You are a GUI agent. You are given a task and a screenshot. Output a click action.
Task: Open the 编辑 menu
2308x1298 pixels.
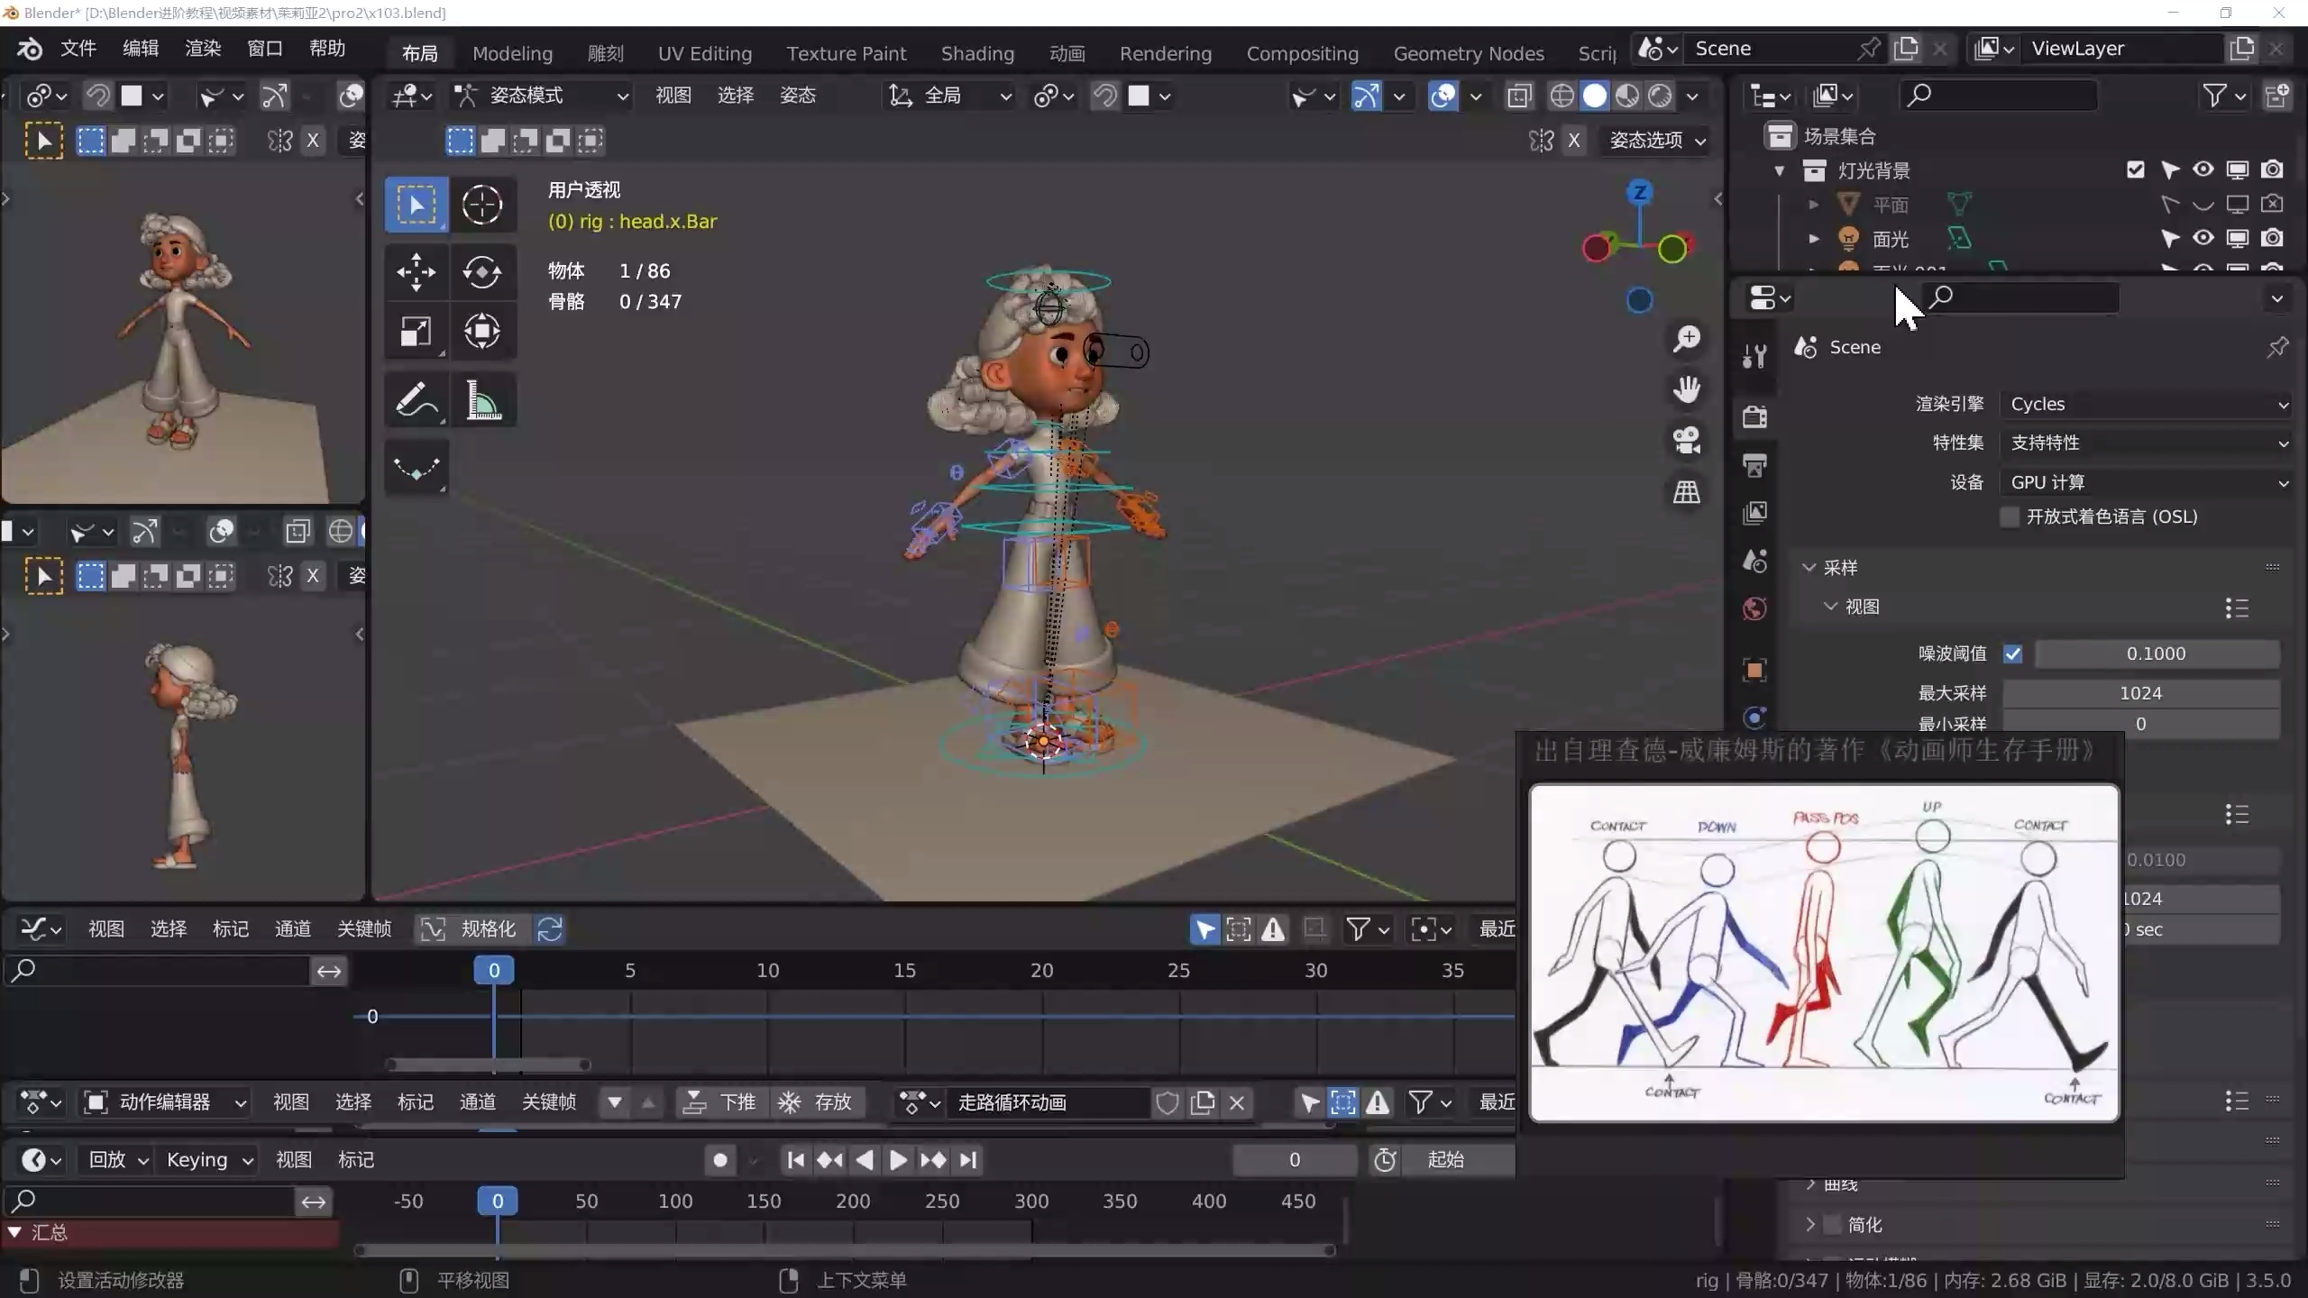click(140, 48)
